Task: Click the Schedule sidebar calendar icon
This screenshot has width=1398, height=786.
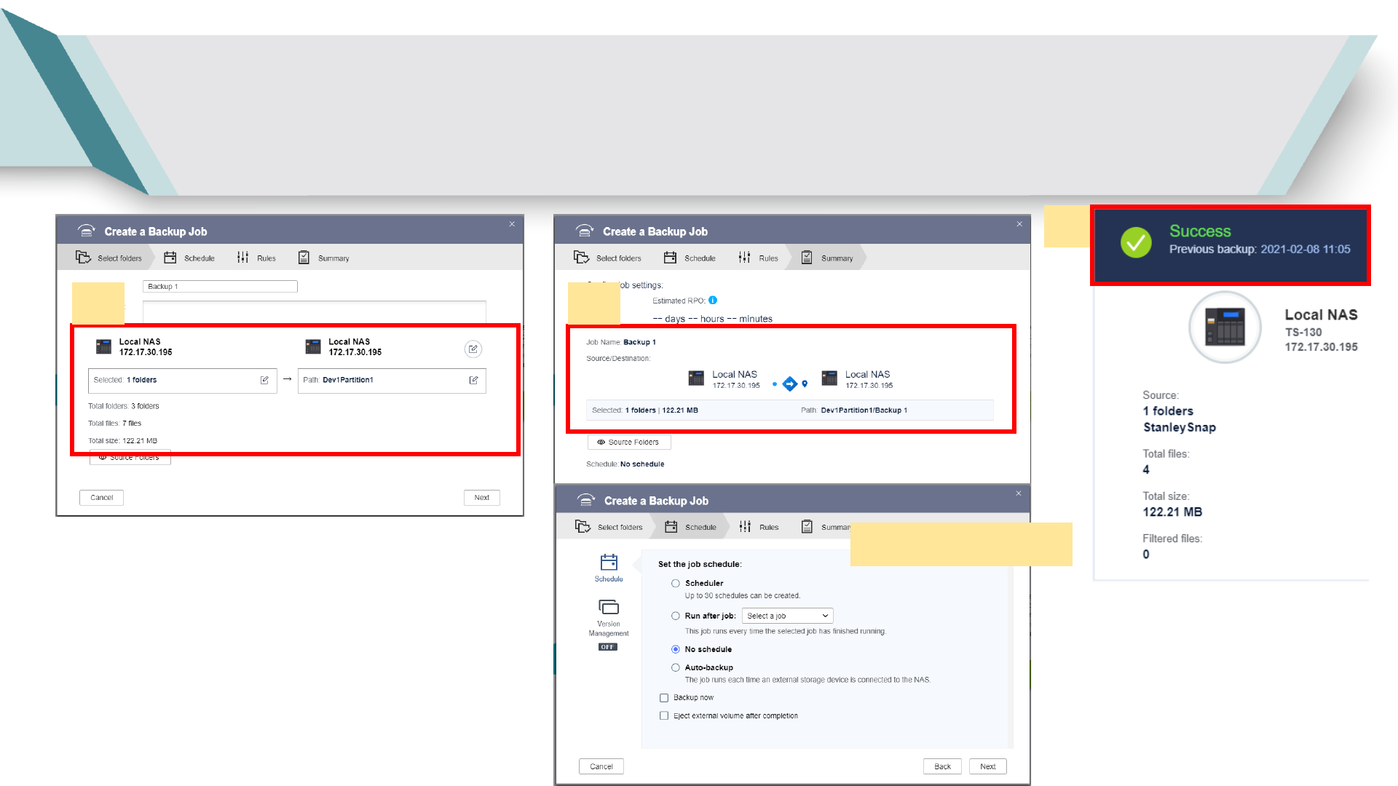Action: [609, 562]
